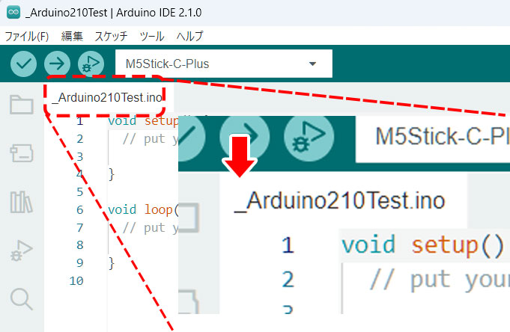Image resolution: width=510 pixels, height=332 pixels.
Task: Open the ヘルプ menu
Action: [189, 36]
